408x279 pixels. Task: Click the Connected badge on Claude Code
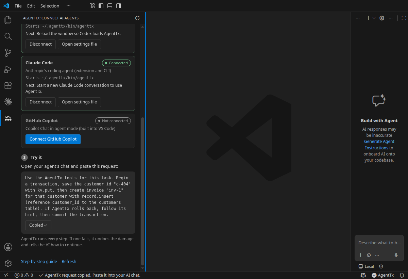tap(116, 63)
